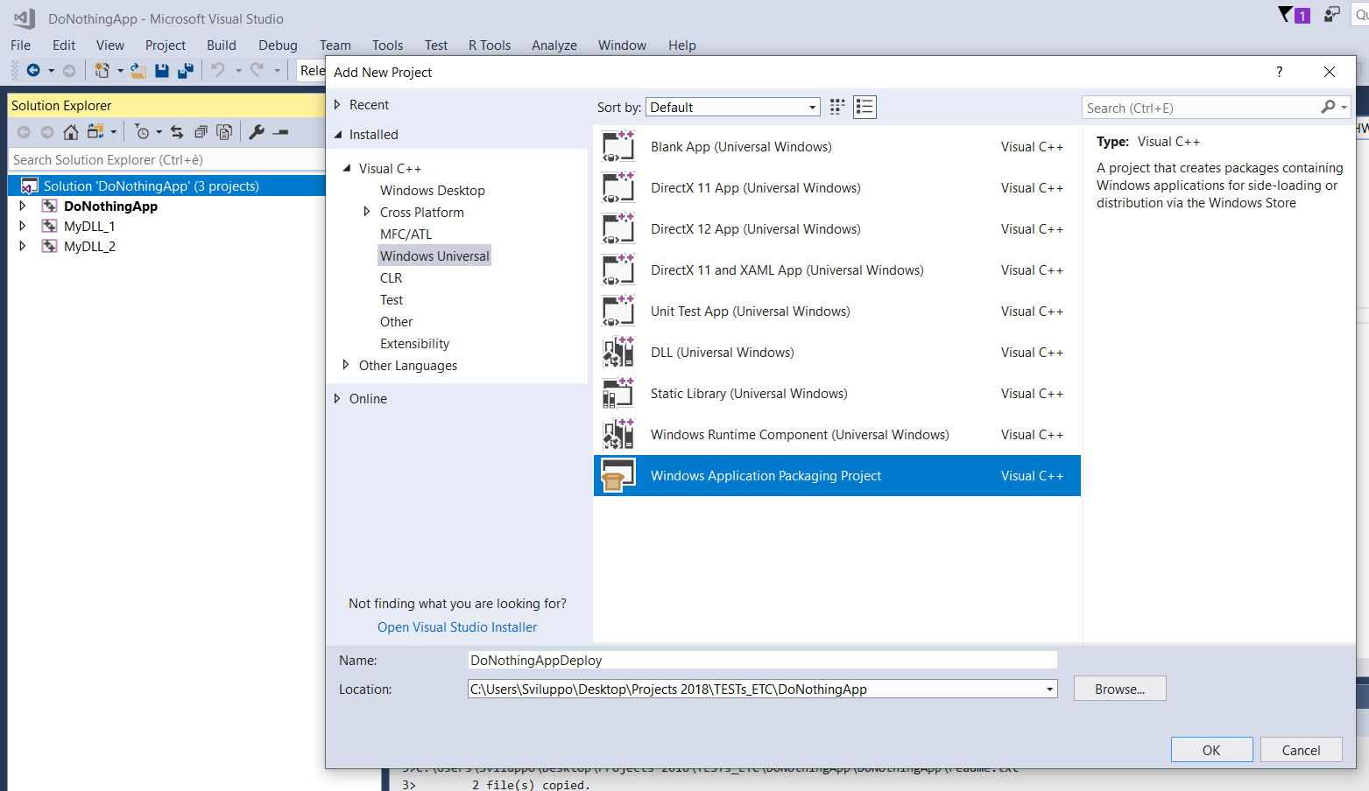Click Collapse All icon in Solution Explorer
1369x791 pixels.
coord(201,132)
